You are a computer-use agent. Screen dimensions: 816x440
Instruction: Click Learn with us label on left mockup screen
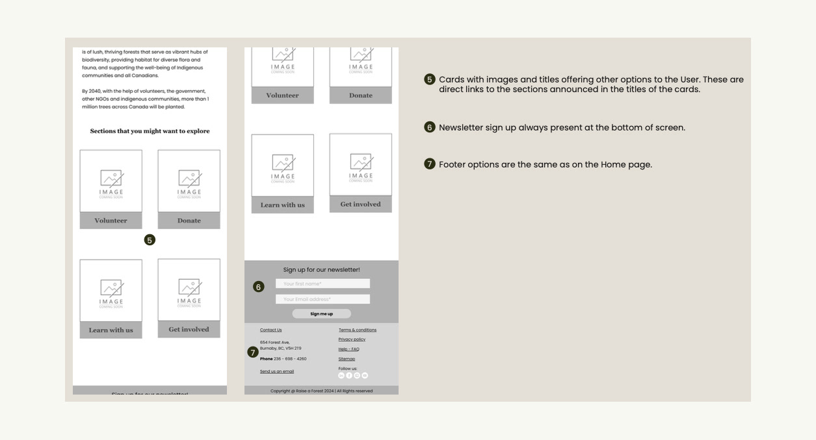(x=111, y=330)
